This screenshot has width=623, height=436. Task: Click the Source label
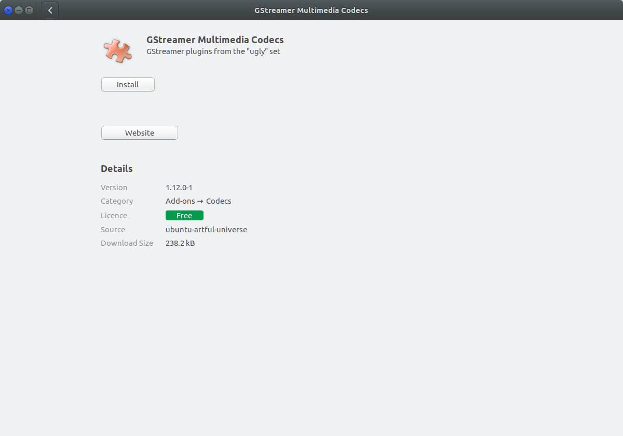pos(113,230)
